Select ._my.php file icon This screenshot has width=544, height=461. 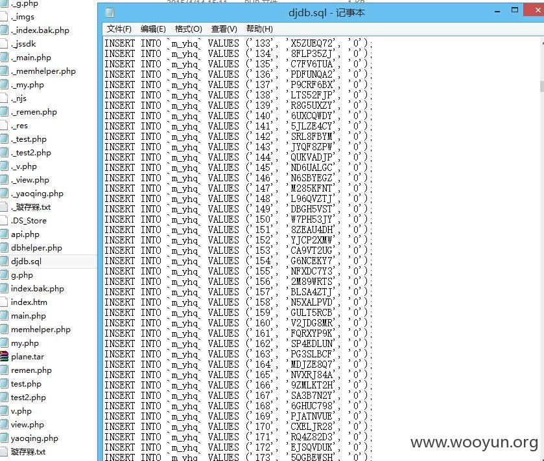point(3,85)
